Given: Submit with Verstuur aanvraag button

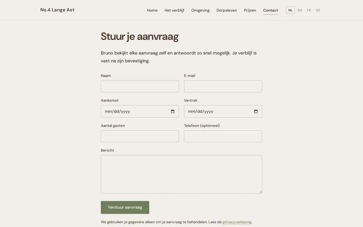Looking at the screenshot, I should [125, 207].
